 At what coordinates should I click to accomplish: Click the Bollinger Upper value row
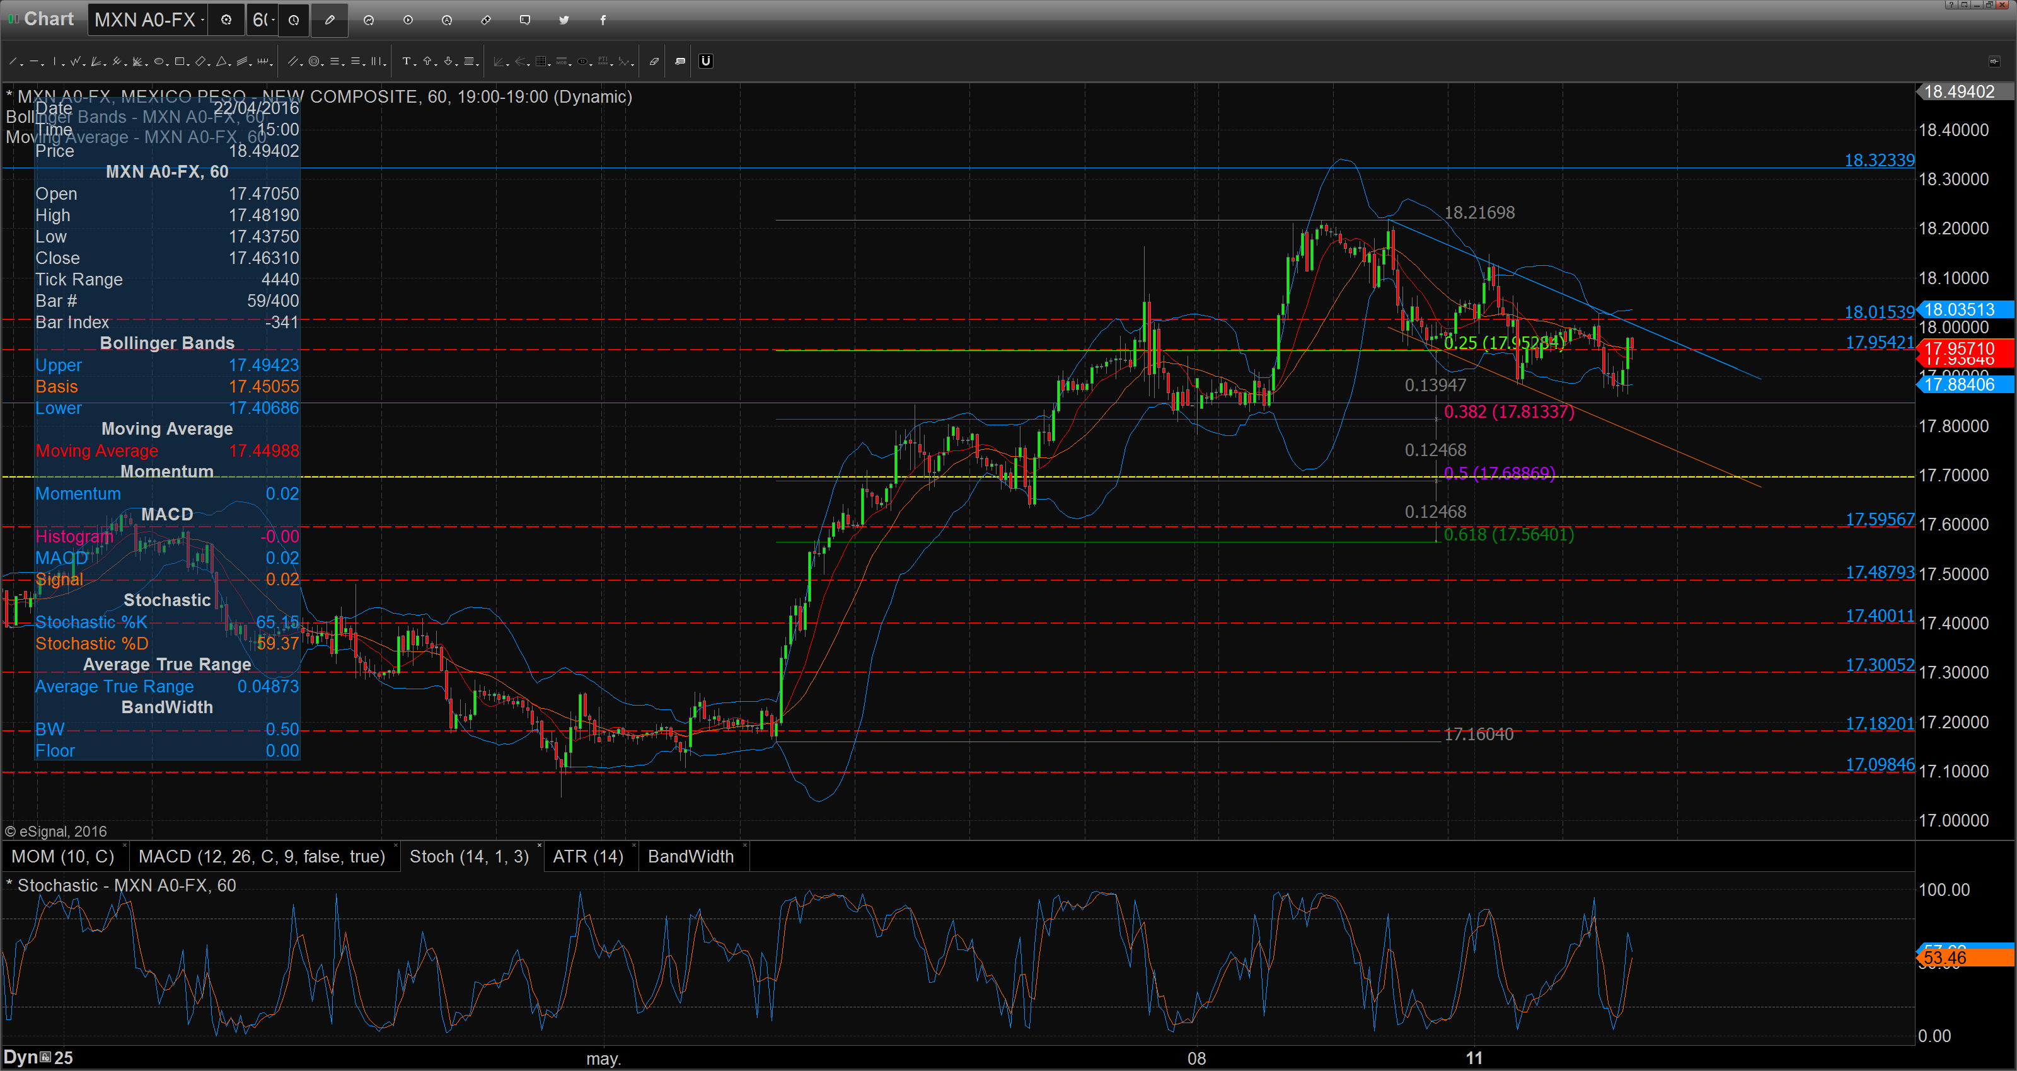(x=167, y=365)
